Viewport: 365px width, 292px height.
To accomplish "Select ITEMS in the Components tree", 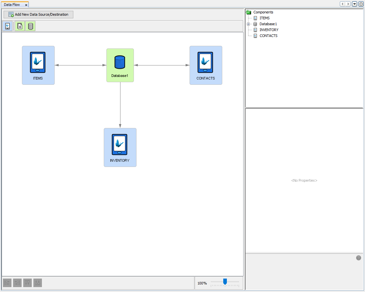I will coord(265,18).
